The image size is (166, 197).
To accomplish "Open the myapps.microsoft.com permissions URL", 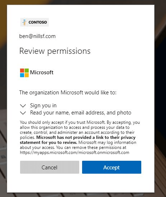I will (x=75, y=153).
